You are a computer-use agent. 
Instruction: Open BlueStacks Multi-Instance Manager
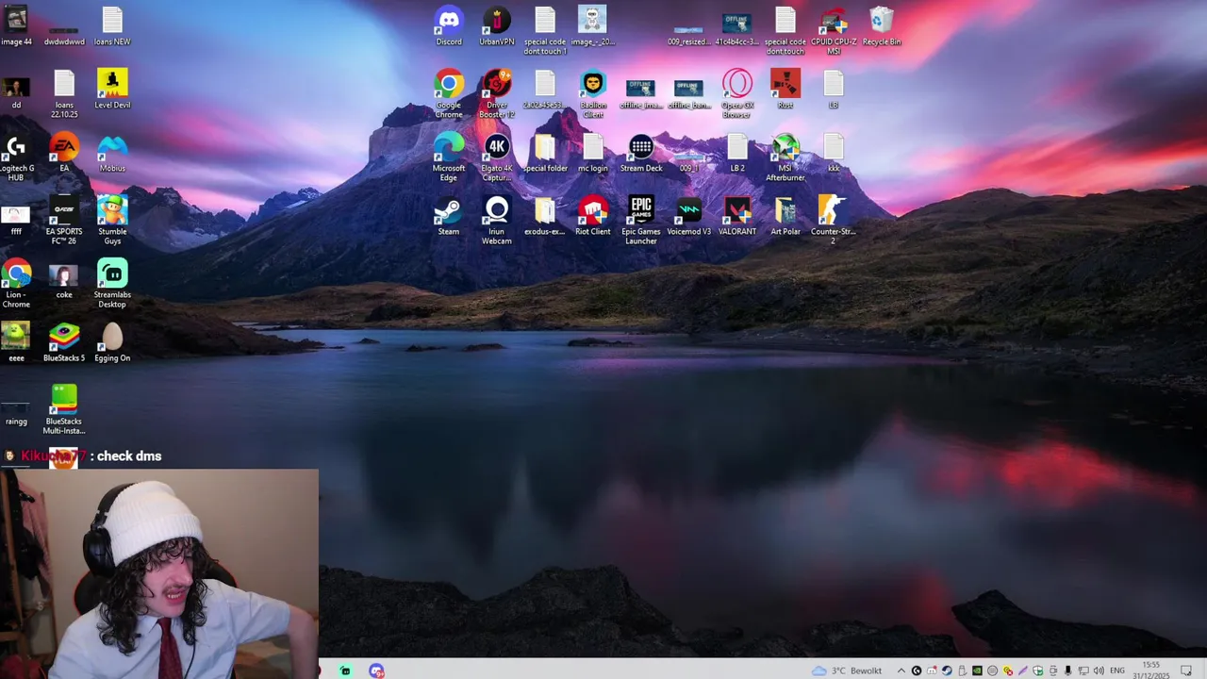tap(64, 409)
